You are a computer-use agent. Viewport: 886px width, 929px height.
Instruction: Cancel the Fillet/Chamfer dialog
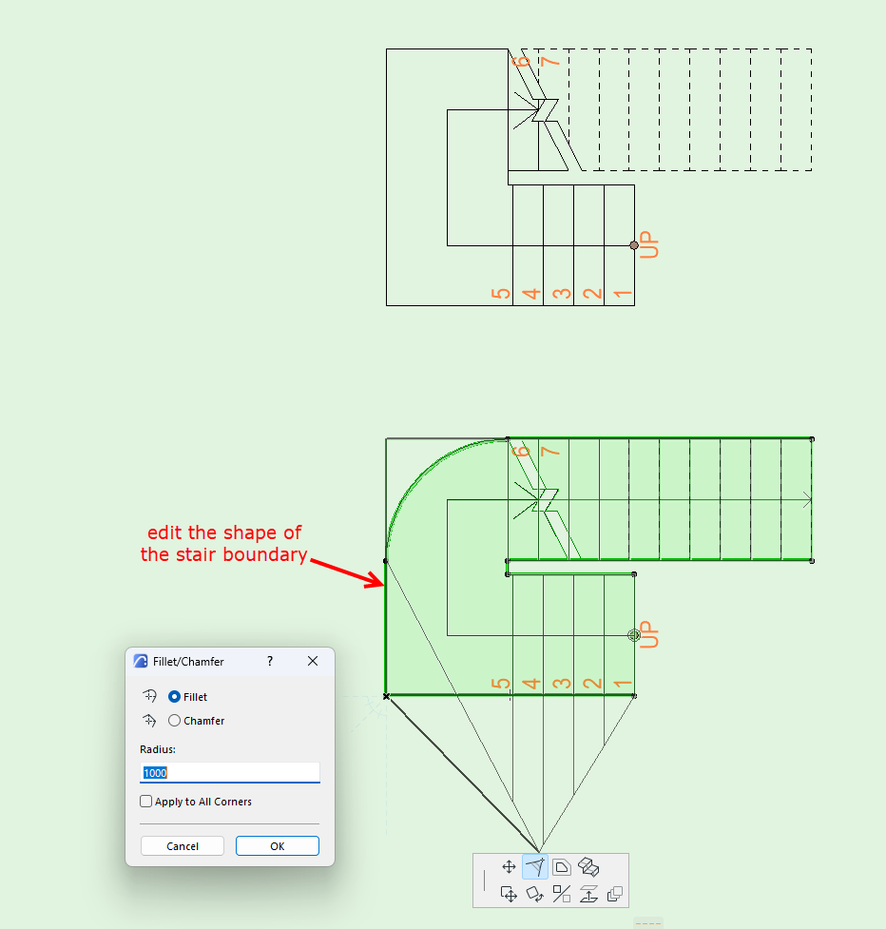(x=183, y=846)
